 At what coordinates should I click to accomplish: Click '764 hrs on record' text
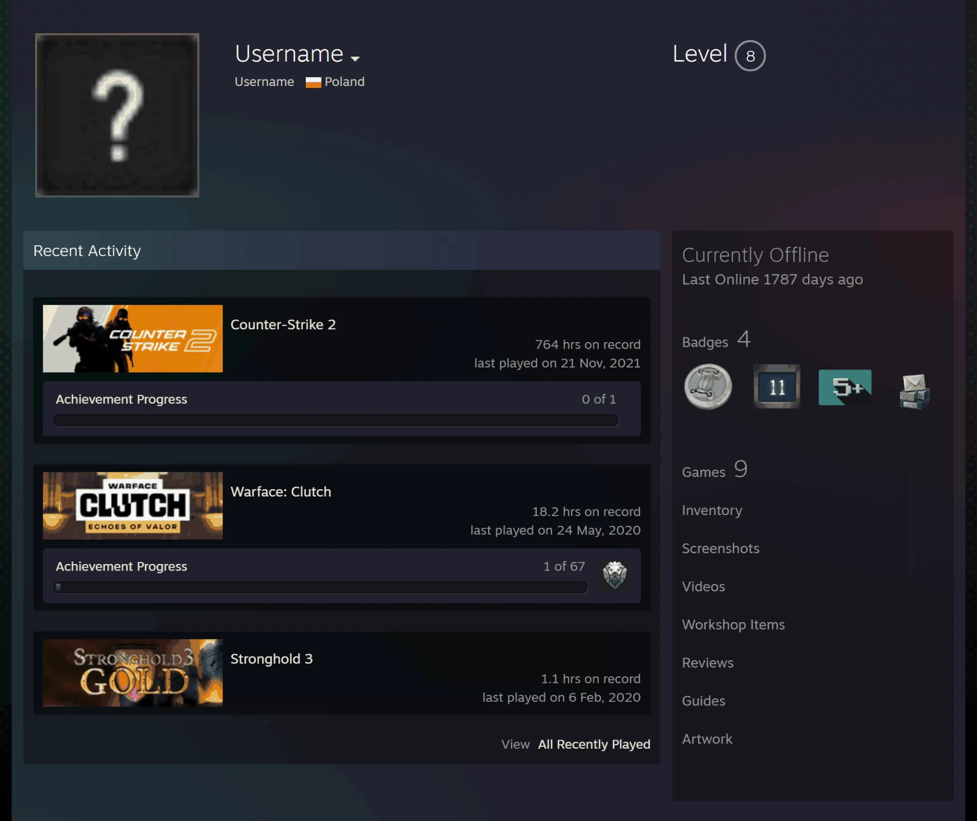(588, 345)
